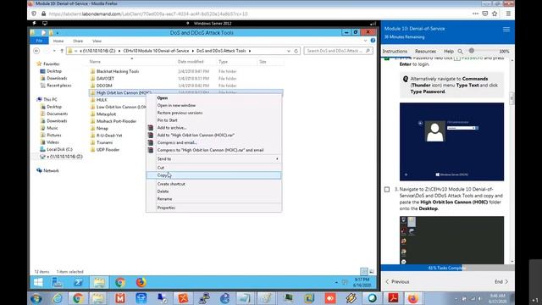Select the Tsunami folder

104,142
